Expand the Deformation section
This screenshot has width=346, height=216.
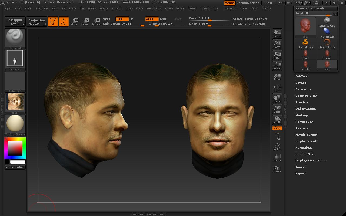pos(305,109)
